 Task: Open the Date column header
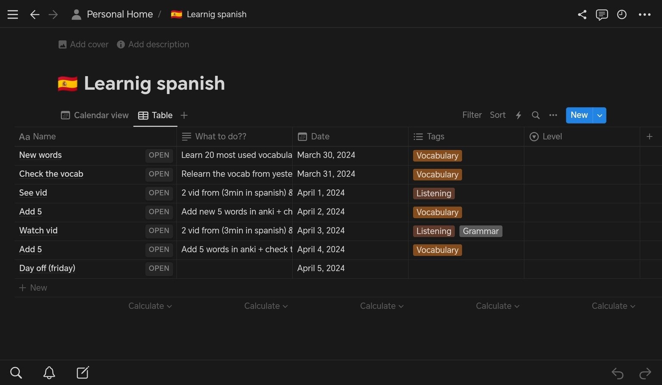tap(350, 136)
